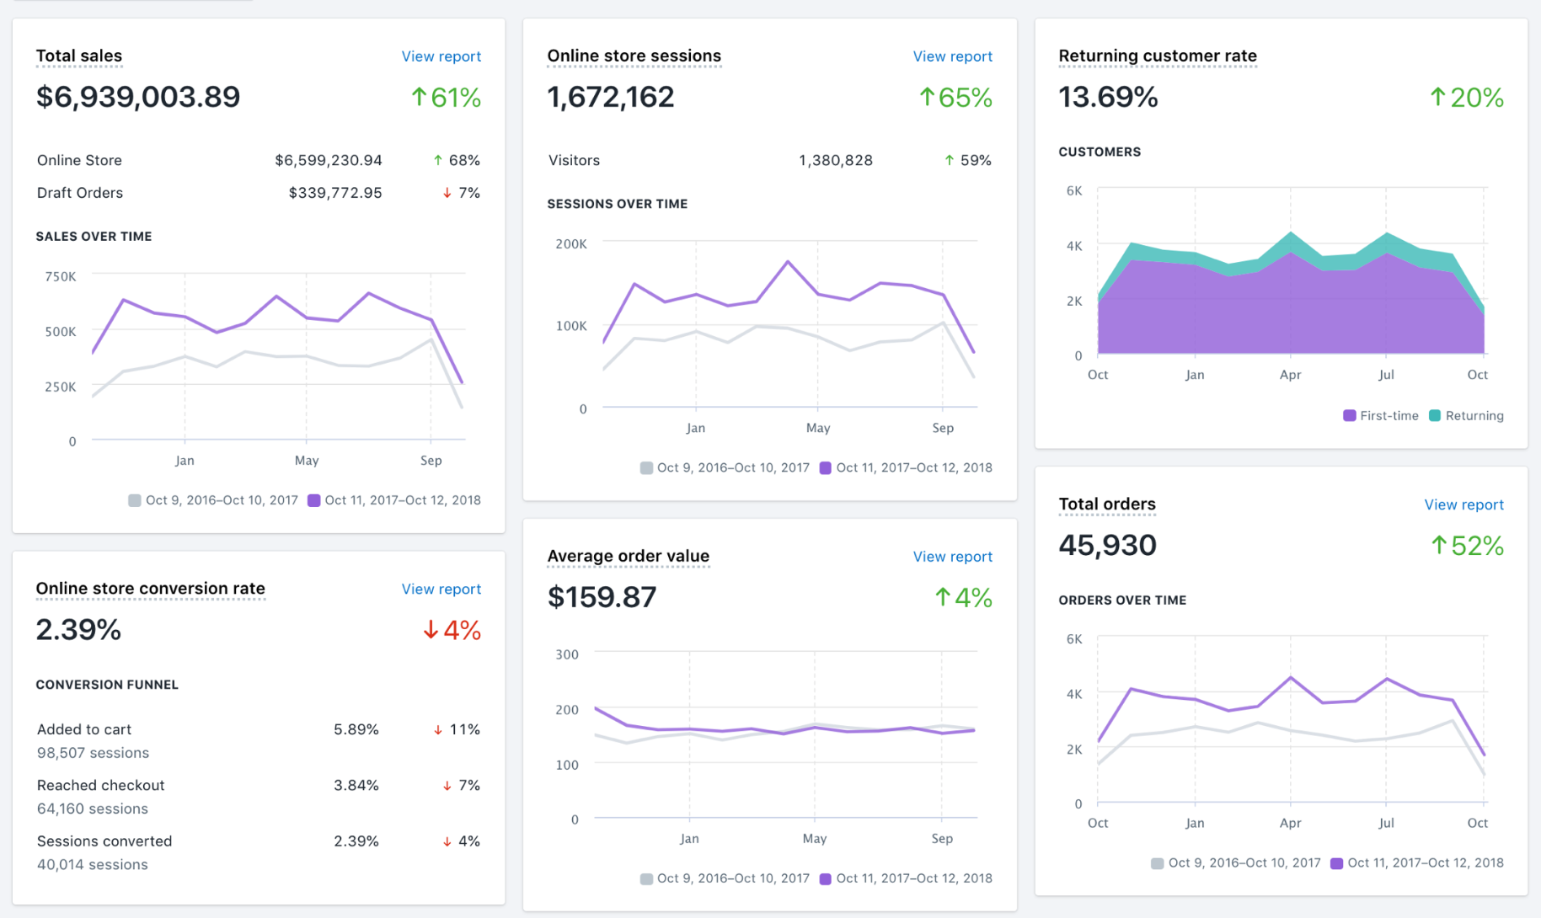Viewport: 1541px width, 918px height.
Task: Click gray 2016–2017 swatch under orders chart
Action: tap(1157, 863)
